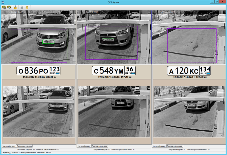Open the snapshot of the white Volkswagen A120KC
The width and height of the screenshot is (227, 155).
[189, 112]
